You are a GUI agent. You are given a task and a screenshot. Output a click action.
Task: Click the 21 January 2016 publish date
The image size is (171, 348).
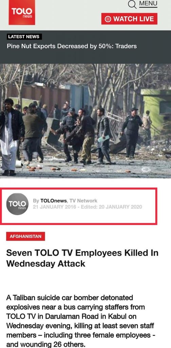(55, 207)
